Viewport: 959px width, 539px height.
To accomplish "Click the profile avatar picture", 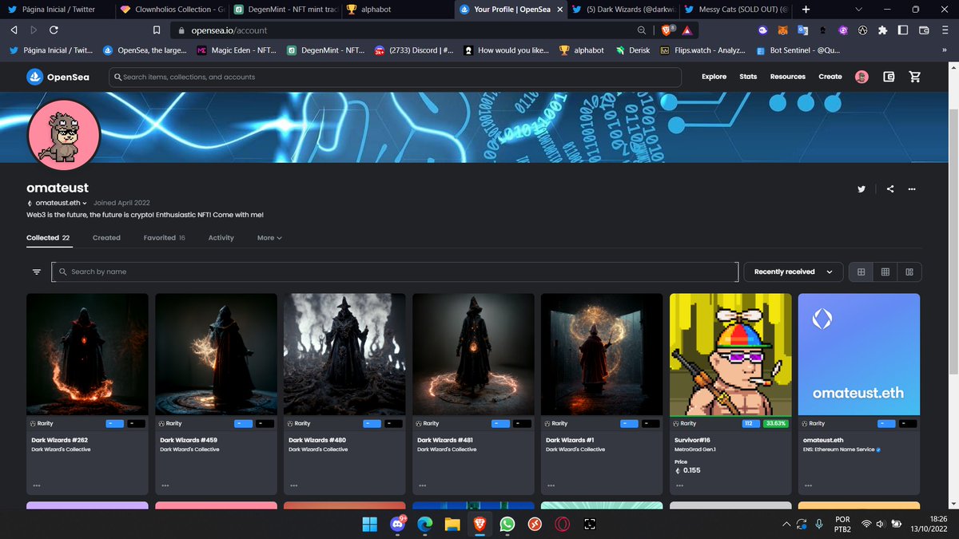I will (63, 137).
